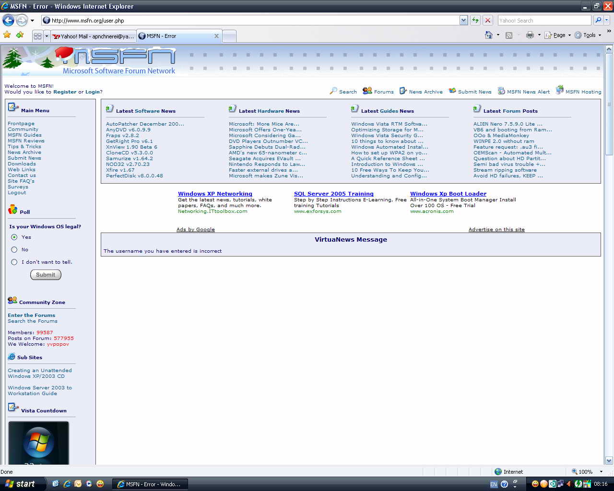Click the Windows Xp Boot Loader ad link
Viewport: 614px width, 491px height.
(448, 194)
